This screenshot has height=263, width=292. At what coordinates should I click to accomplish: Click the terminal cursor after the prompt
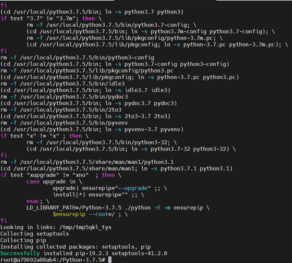click(x=110, y=260)
